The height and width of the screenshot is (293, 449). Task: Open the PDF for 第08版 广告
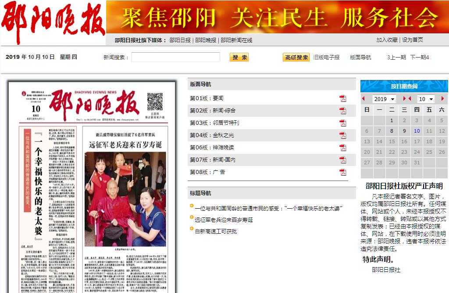(x=342, y=172)
